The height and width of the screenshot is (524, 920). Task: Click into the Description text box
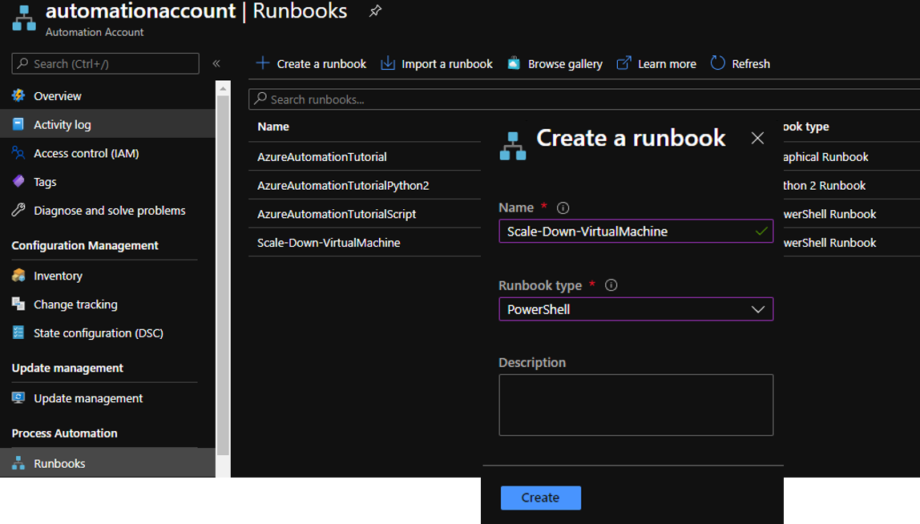pos(636,405)
